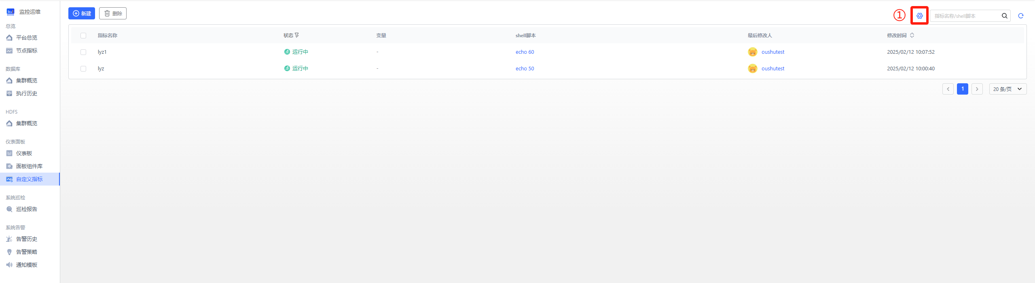Click the 指标名称/shell脚本 search field
1035x283 pixels.
[965, 16]
